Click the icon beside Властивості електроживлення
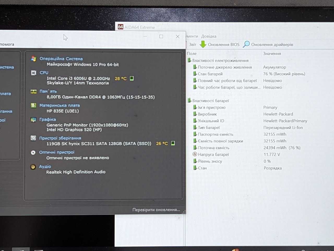The image size is (334, 251). point(189,60)
